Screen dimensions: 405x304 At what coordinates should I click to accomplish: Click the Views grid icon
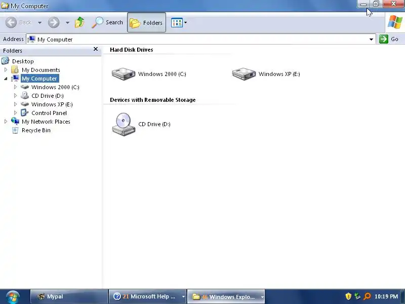tap(177, 23)
